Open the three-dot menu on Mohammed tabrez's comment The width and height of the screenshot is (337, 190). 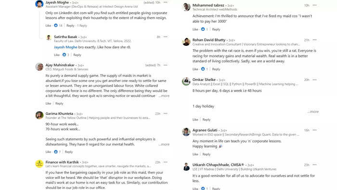pyautogui.click(x=314, y=5)
